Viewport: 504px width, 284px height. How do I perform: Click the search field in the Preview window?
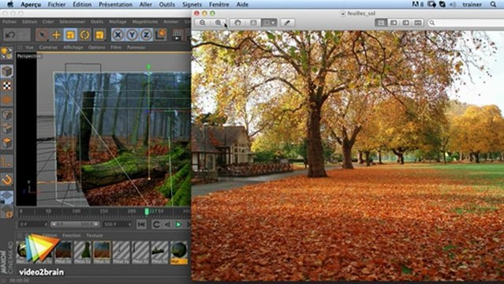pos(466,23)
